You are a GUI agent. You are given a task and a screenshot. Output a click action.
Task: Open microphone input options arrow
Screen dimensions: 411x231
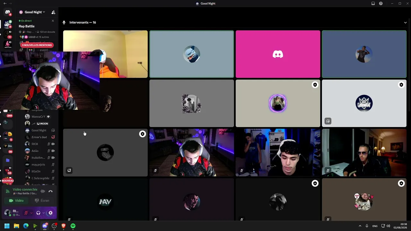click(x=31, y=213)
